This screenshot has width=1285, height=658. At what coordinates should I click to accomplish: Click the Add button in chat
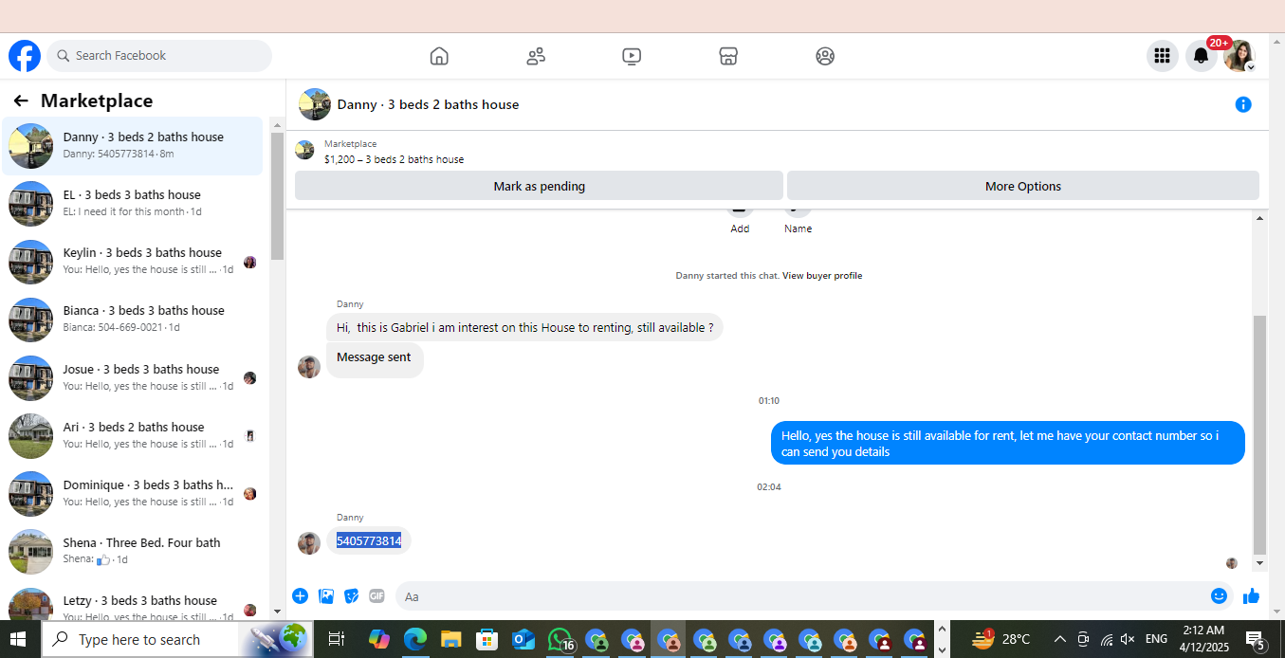pos(740,228)
